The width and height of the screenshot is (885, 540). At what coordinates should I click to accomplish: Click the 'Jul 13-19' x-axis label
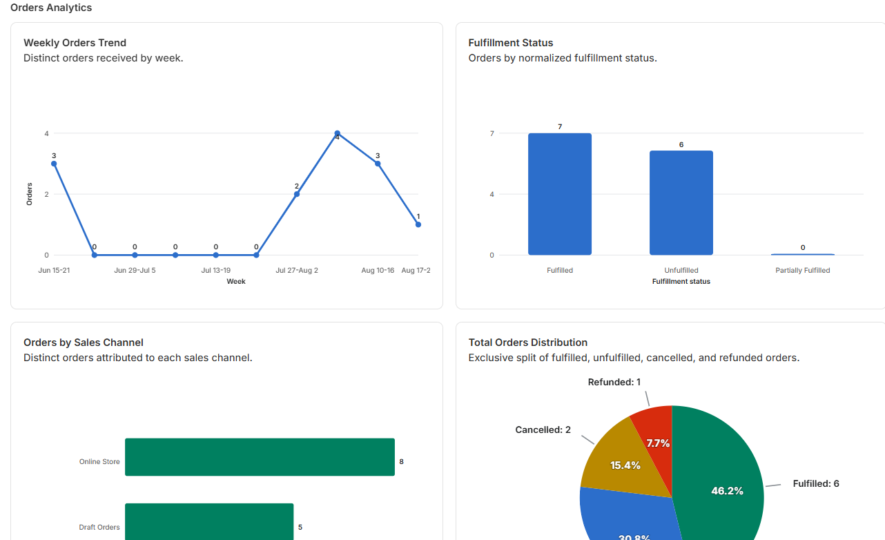[x=216, y=270]
